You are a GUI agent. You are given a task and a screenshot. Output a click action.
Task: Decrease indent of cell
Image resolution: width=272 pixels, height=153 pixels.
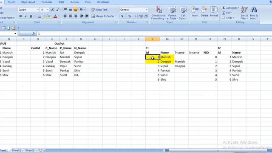pyautogui.click(x=82, y=16)
